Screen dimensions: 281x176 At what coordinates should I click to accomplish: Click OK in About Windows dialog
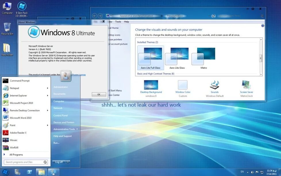99,94
